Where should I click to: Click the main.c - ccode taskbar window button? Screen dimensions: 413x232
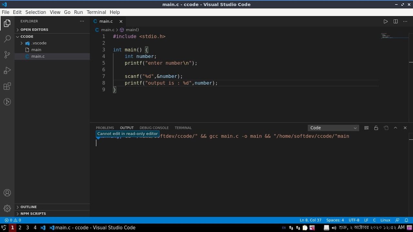point(92,227)
